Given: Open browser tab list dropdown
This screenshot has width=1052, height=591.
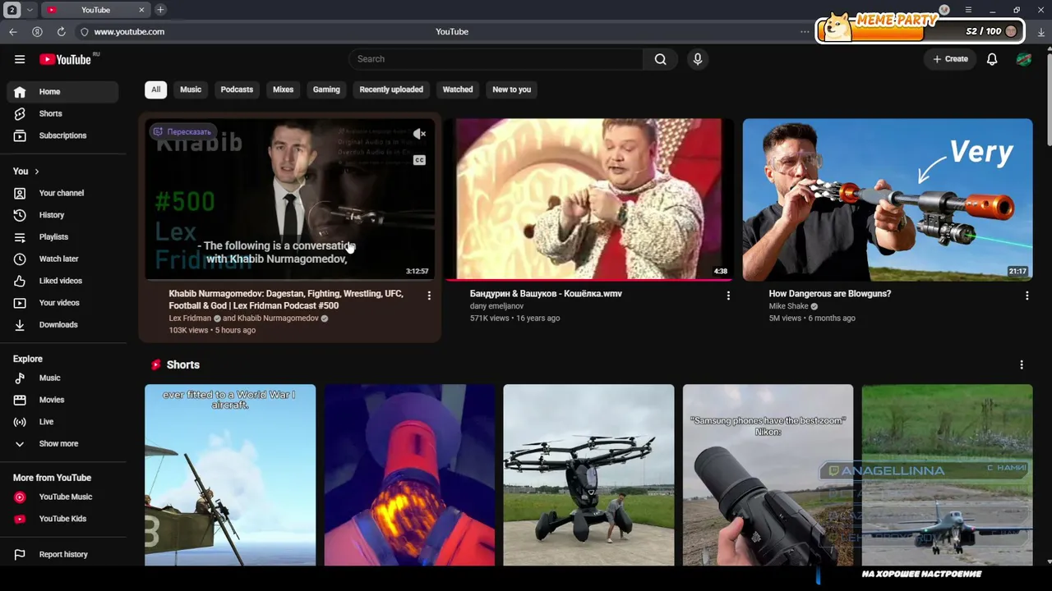Looking at the screenshot, I should pos(30,10).
